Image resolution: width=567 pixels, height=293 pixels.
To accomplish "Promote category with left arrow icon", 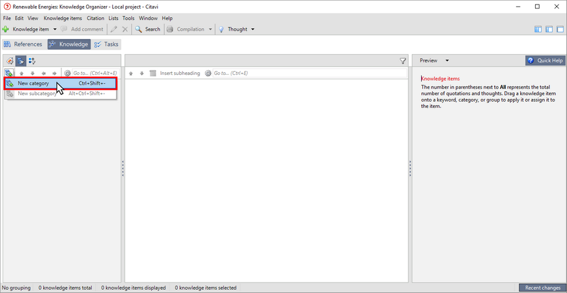I will coord(44,74).
